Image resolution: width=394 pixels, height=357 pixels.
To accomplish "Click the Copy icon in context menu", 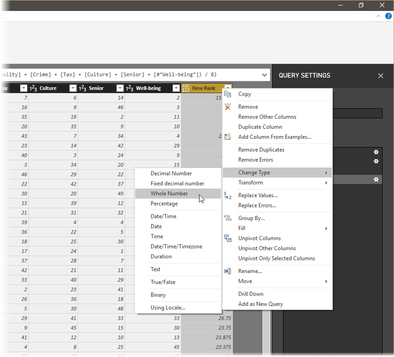I will (x=228, y=94).
